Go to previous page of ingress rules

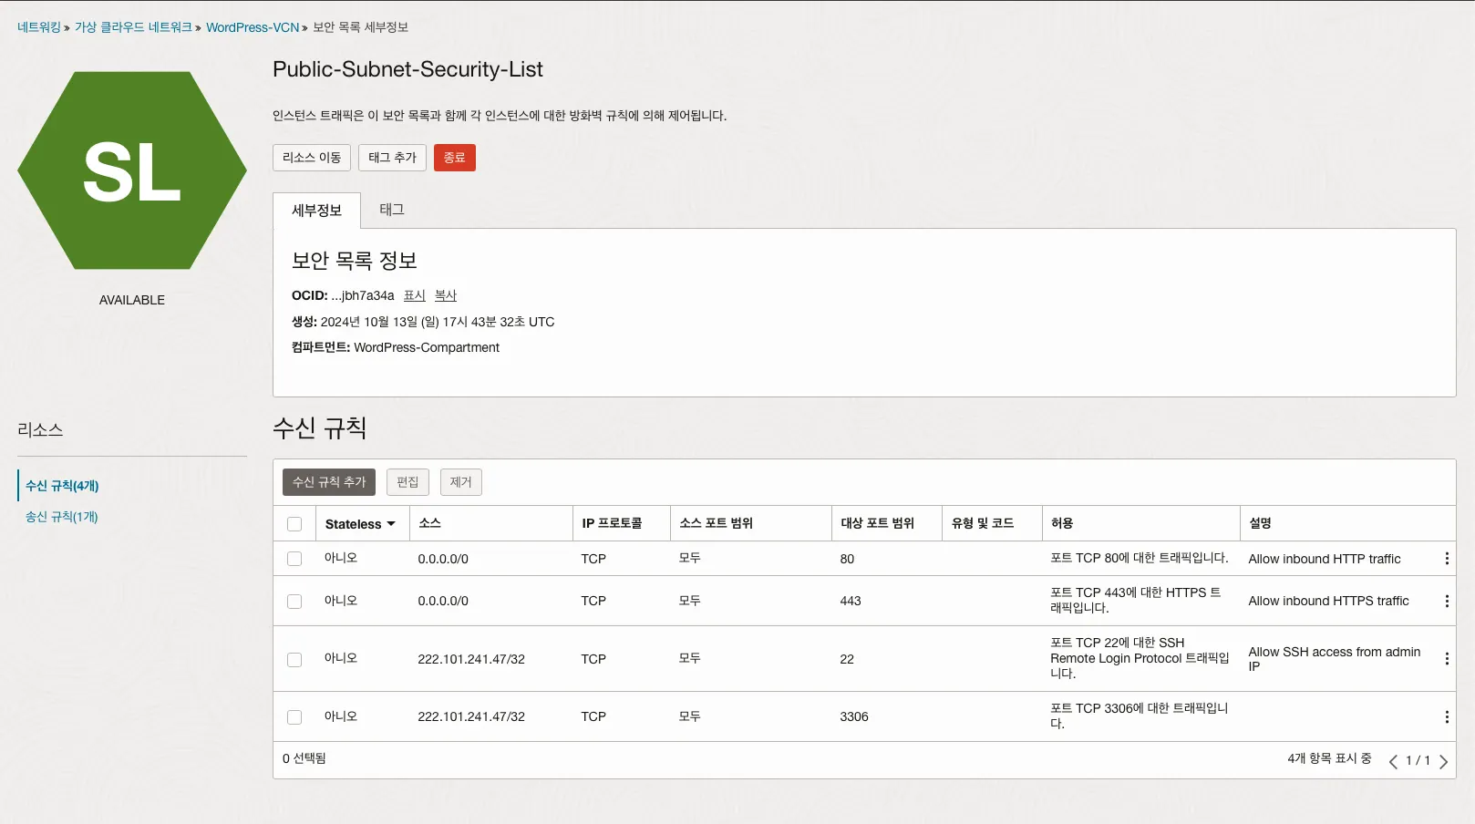point(1393,762)
